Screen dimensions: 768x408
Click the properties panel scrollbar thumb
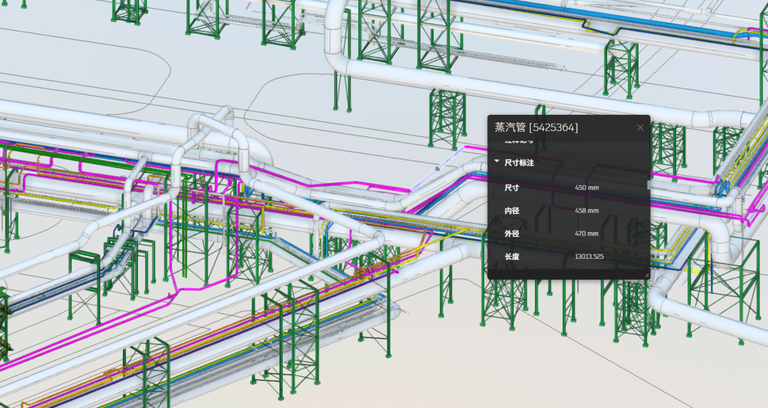coord(649,185)
